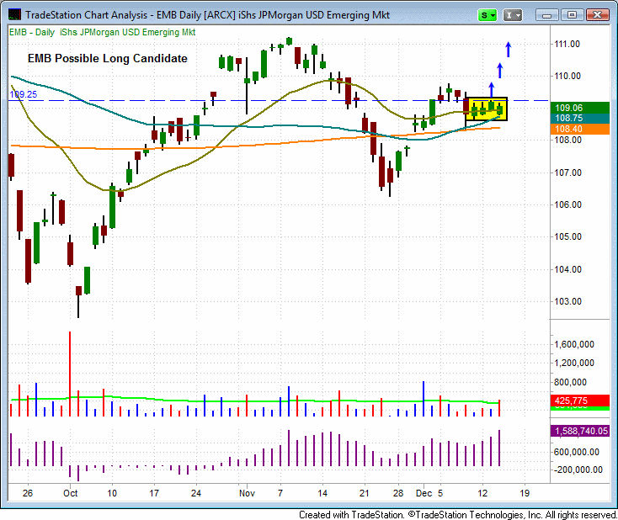
Task: Select the teal 108.75 moving average tag
Action: pos(579,118)
